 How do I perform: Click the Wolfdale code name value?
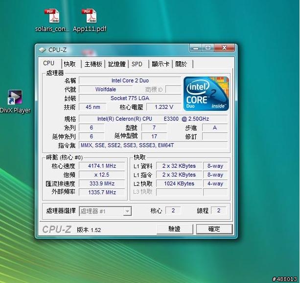point(106,89)
